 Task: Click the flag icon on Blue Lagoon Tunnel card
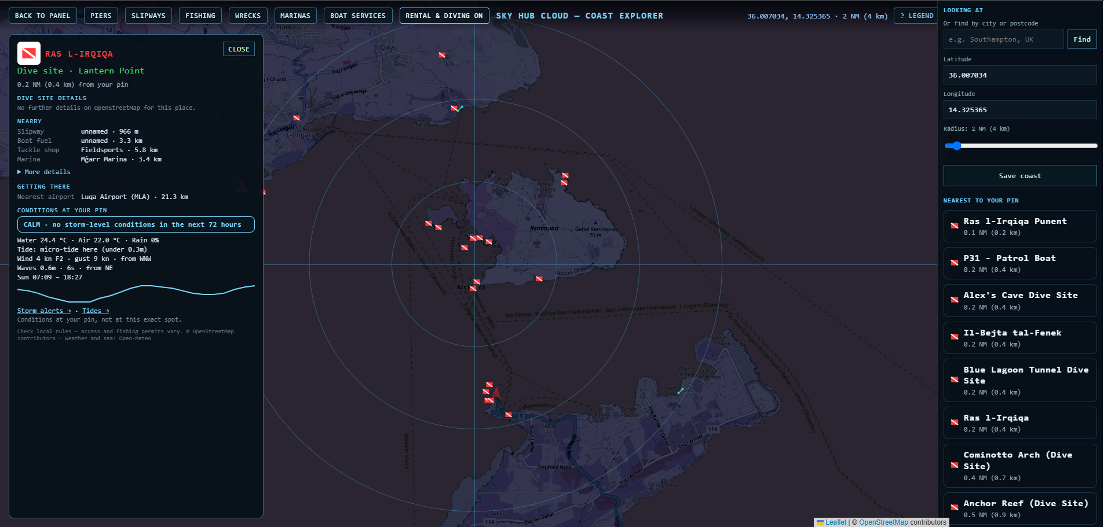coord(954,380)
